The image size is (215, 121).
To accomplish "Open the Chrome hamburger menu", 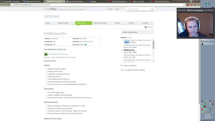I will point(199,5).
